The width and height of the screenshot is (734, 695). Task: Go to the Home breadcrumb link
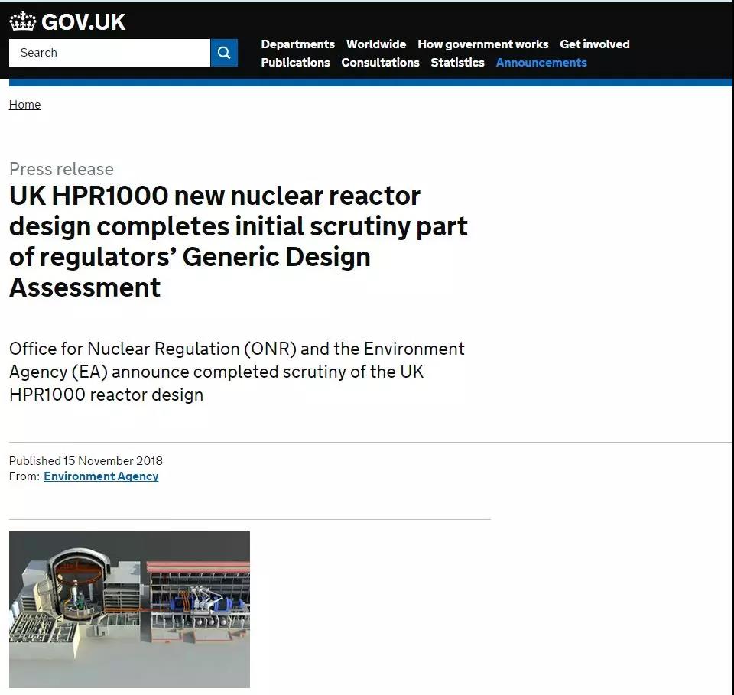(24, 105)
